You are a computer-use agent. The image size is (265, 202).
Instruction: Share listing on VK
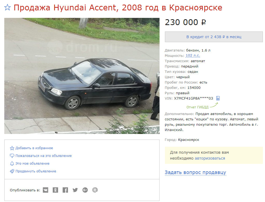coord(46,190)
